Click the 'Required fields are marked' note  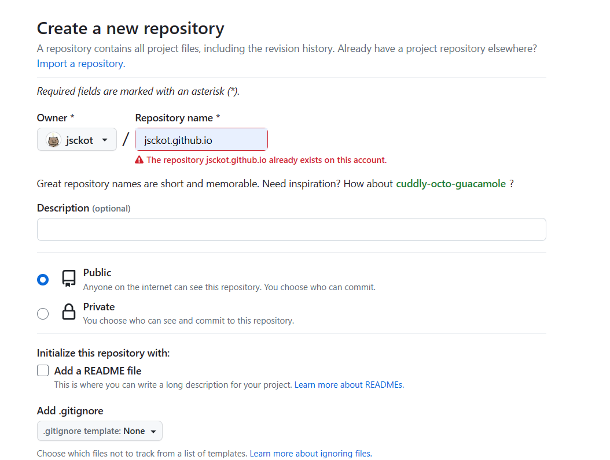tap(138, 91)
